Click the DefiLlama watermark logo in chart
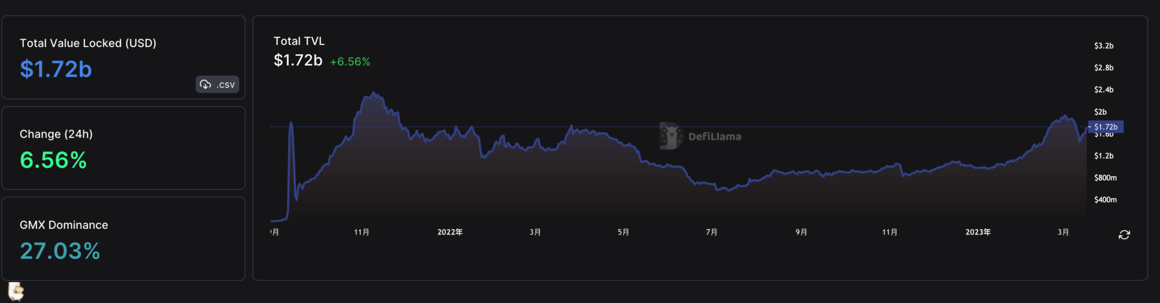Viewport: 1160px width, 303px height. click(x=701, y=136)
